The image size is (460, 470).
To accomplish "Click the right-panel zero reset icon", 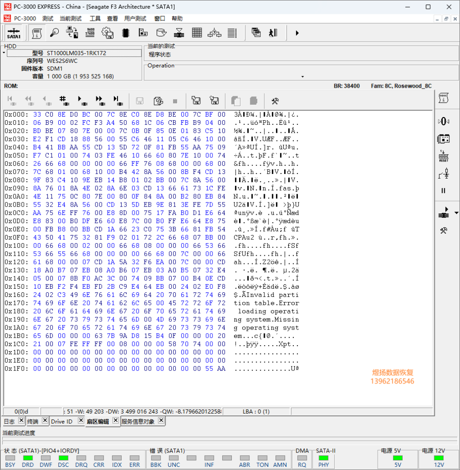I will pyautogui.click(x=443, y=121).
